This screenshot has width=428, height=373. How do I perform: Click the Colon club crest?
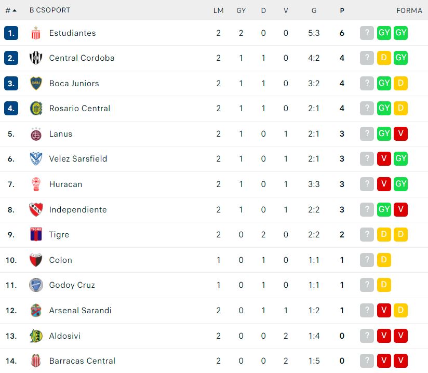pyautogui.click(x=36, y=260)
